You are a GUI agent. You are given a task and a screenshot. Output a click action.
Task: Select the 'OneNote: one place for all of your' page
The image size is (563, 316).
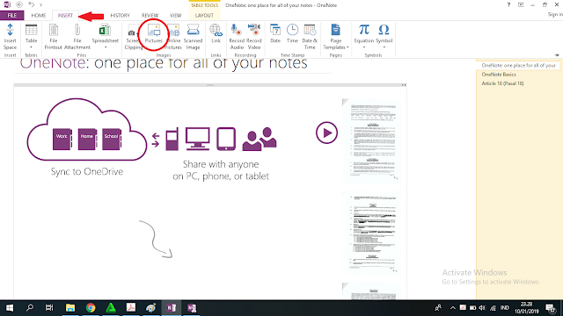pos(518,66)
